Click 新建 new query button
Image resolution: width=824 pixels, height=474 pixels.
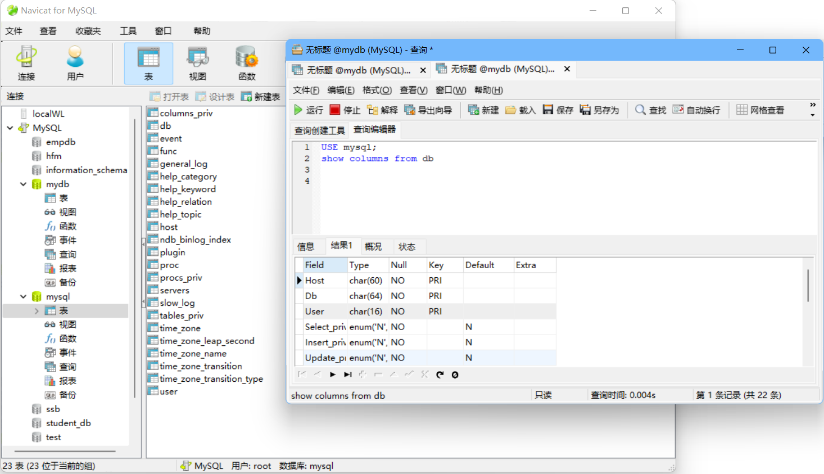483,110
